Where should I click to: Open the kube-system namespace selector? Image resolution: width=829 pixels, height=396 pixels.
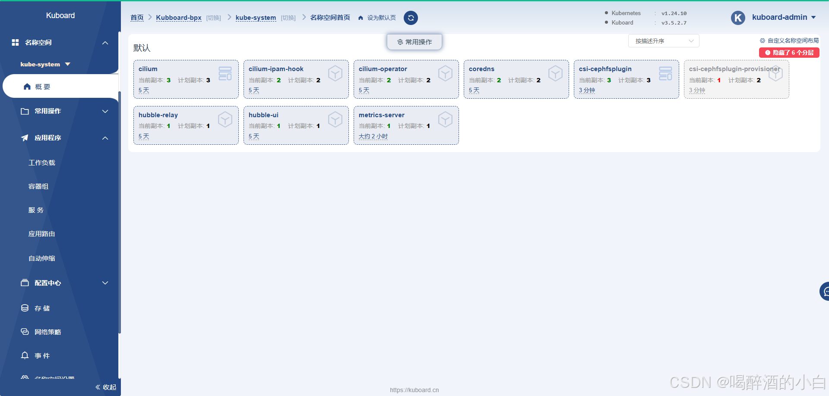coord(45,64)
